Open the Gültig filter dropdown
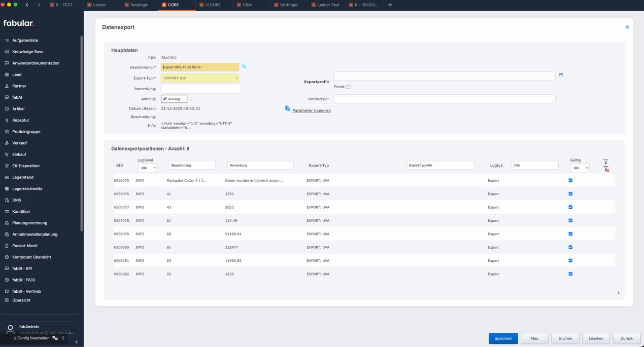 coord(580,168)
